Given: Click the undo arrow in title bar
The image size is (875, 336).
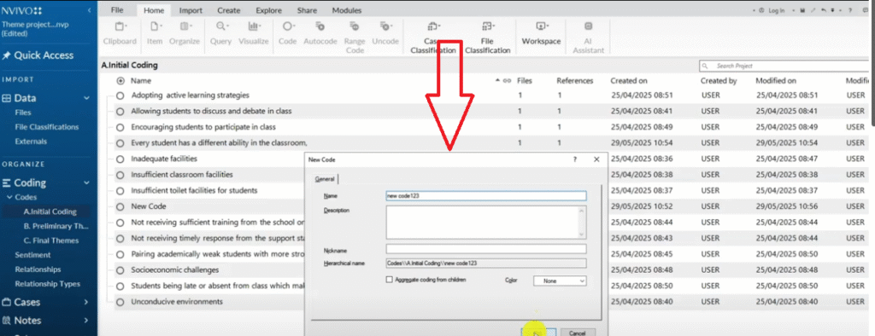Looking at the screenshot, I should 824,10.
